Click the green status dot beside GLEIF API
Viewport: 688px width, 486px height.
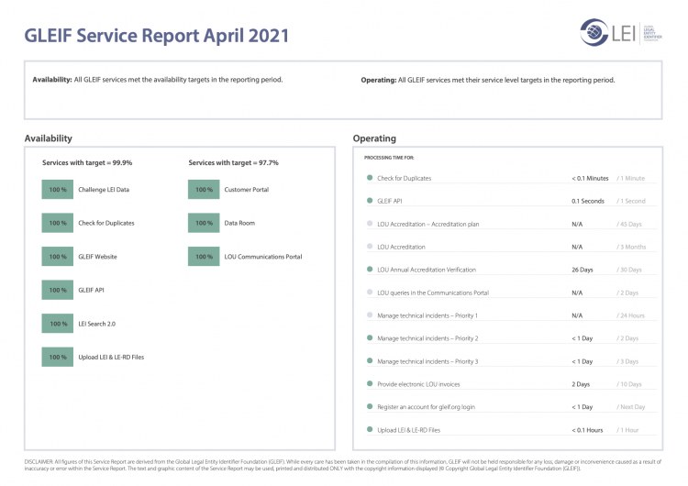(x=370, y=201)
